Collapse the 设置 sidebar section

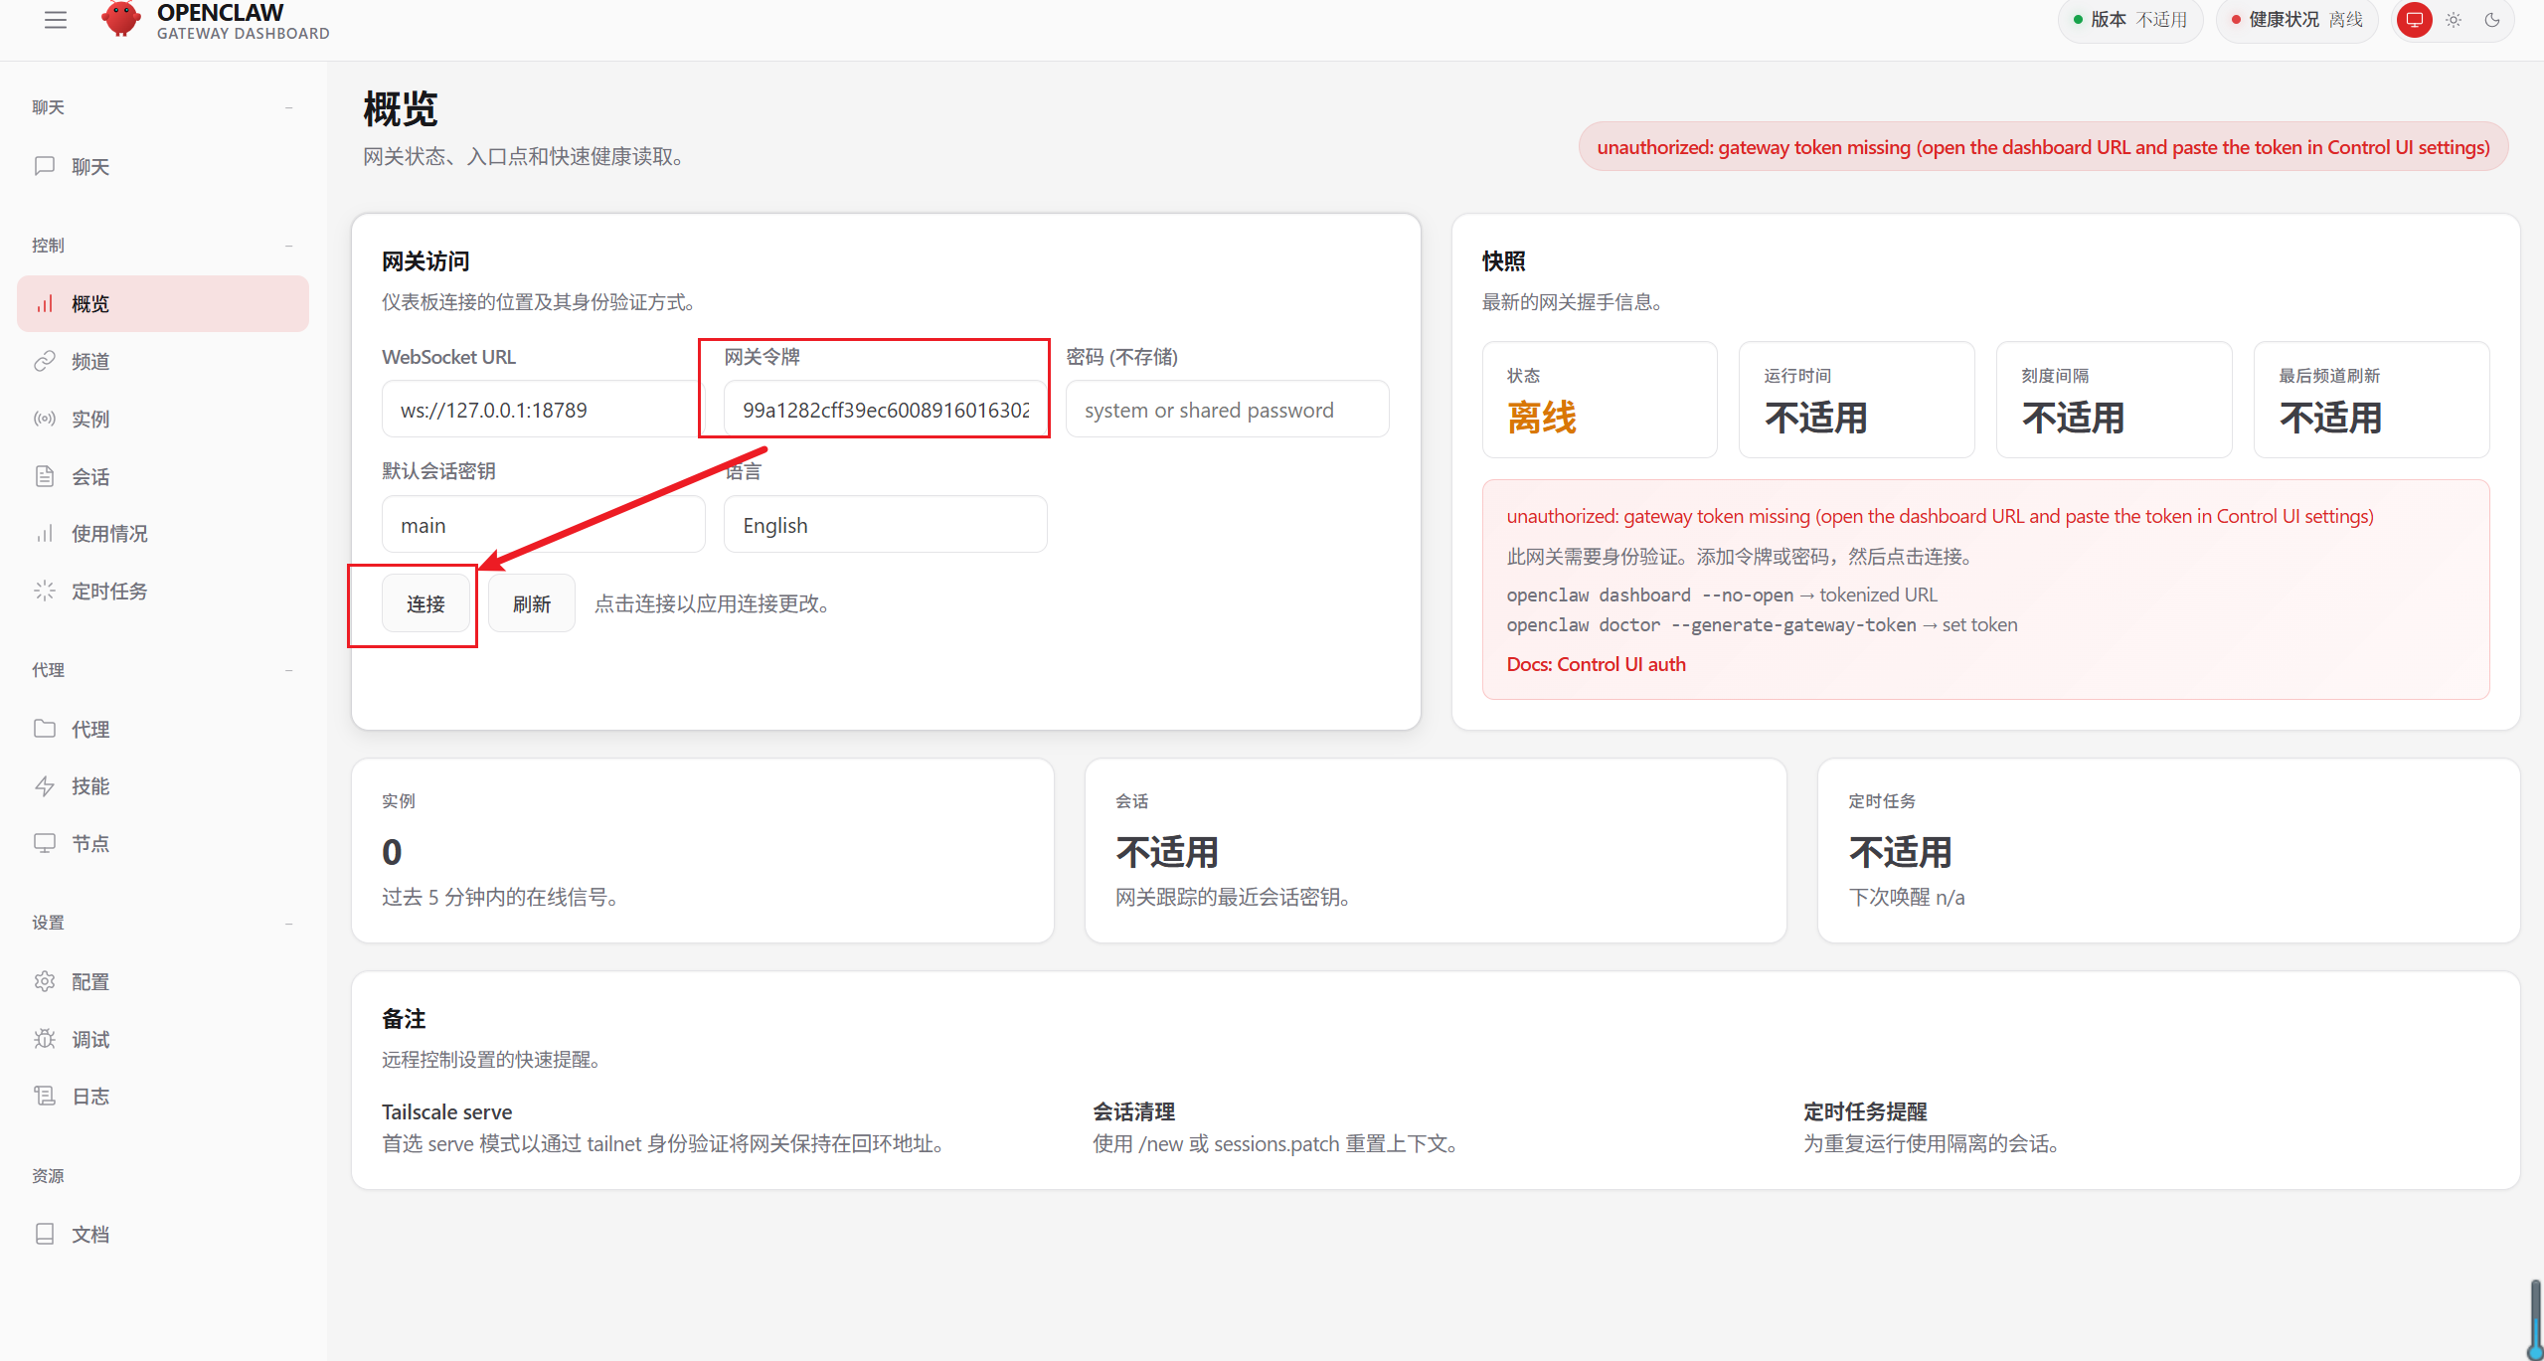[289, 923]
